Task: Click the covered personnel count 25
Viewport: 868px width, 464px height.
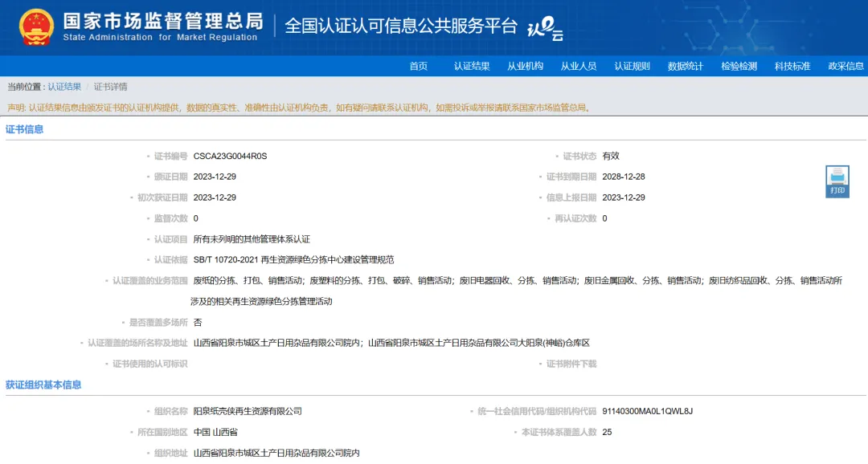Action: pos(607,433)
